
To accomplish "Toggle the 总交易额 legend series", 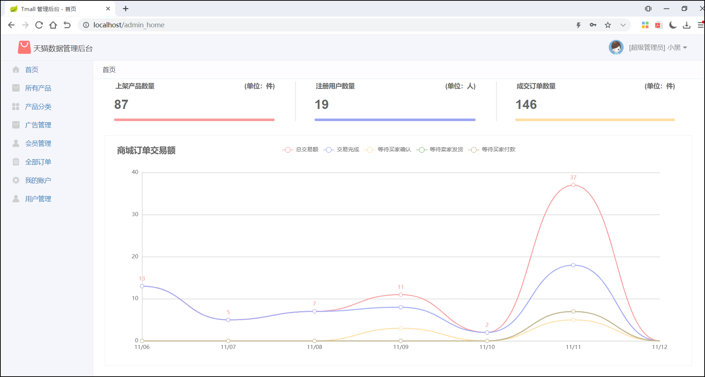I will coord(300,150).
